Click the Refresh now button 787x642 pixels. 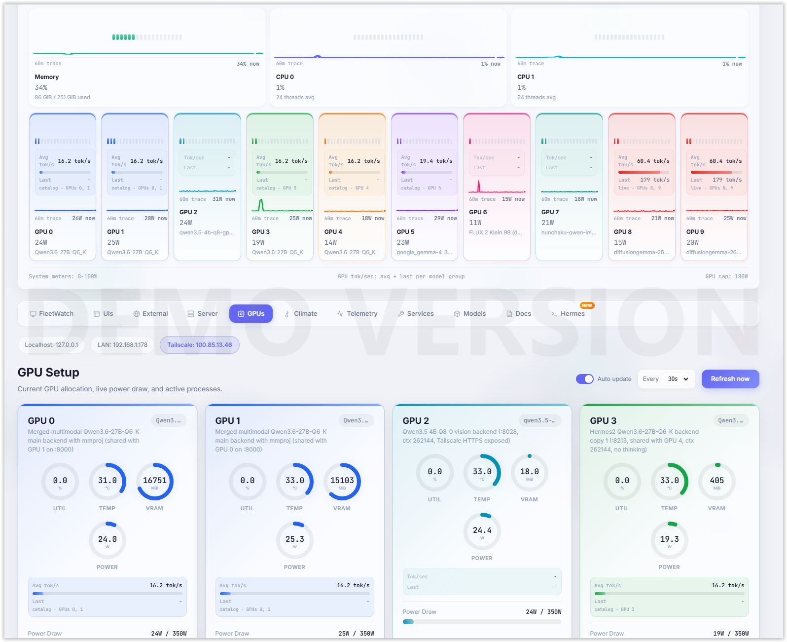click(x=730, y=379)
